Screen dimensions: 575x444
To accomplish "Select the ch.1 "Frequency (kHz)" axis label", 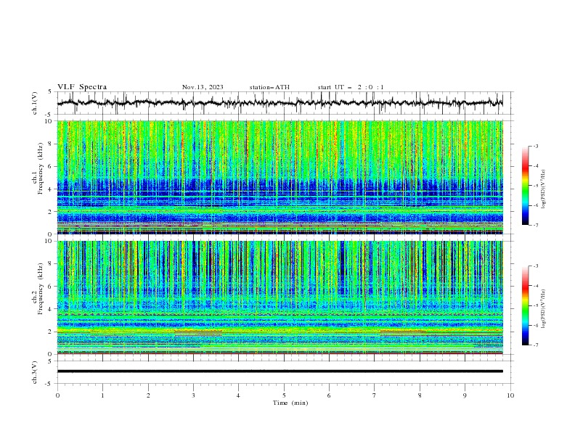I will pos(41,168).
